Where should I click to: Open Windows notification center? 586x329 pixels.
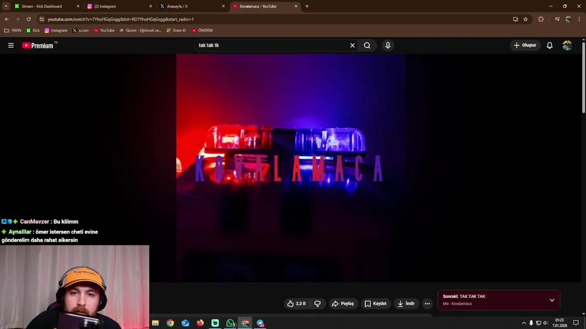pos(576,323)
